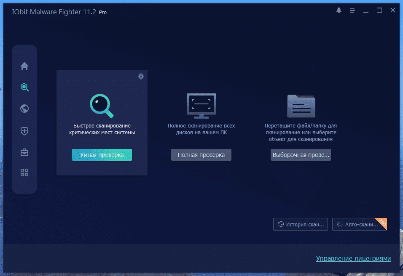Click the Быстрое сканирование критических мест системы text
This screenshot has height=276, width=403.
(102, 129)
